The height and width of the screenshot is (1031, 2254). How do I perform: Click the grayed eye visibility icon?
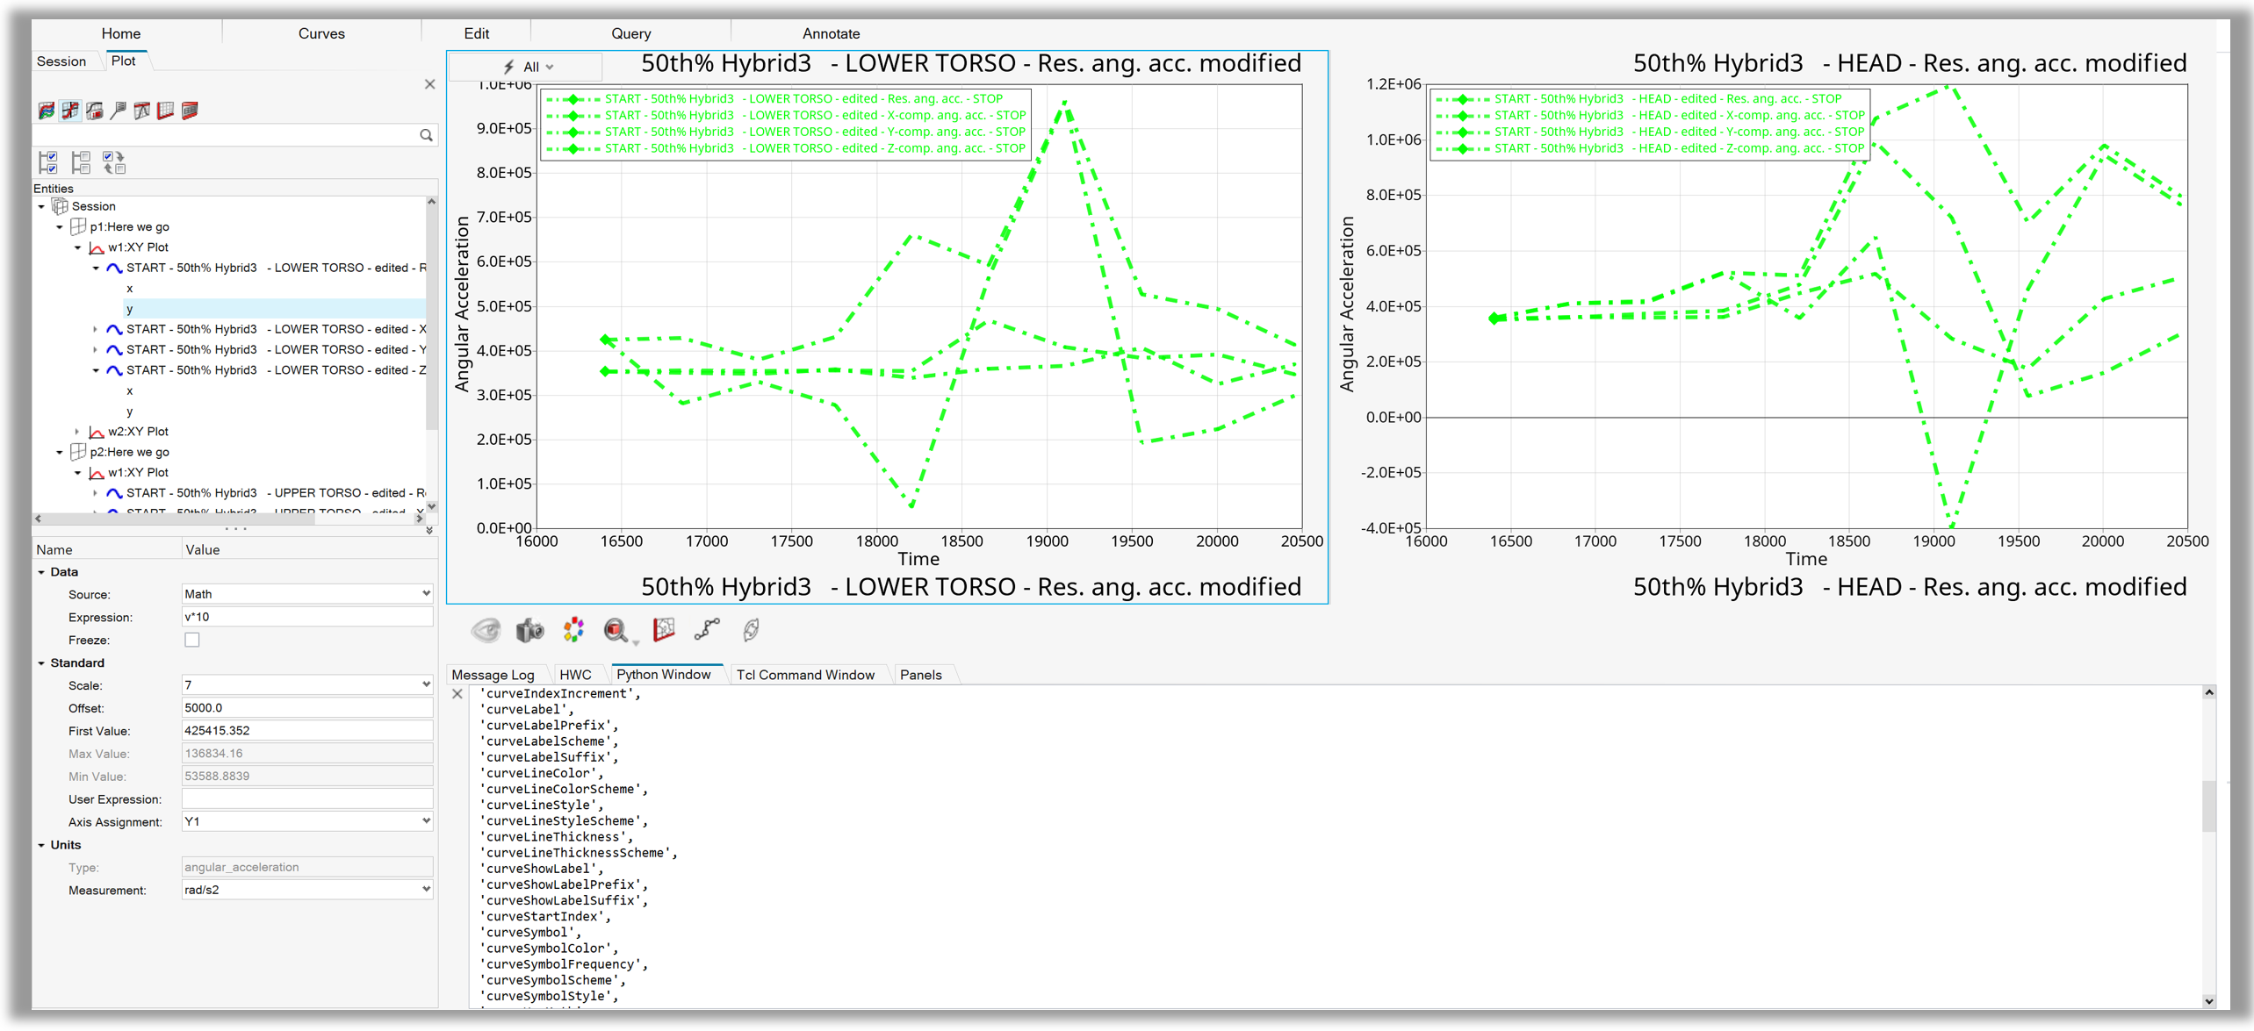pyautogui.click(x=486, y=630)
